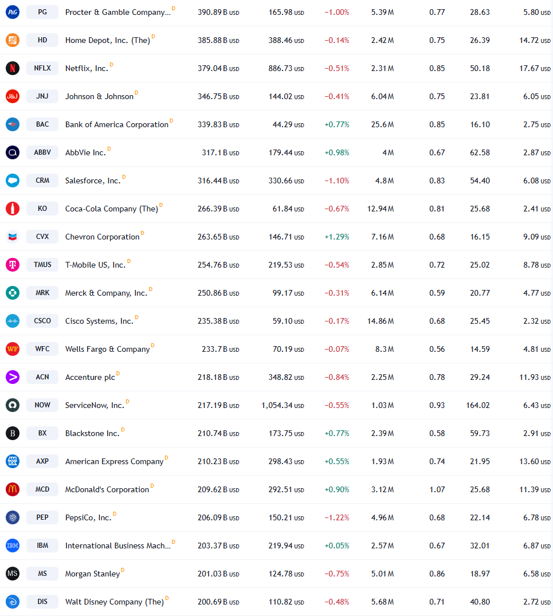Select the BAC ticker badge
Image resolution: width=553 pixels, height=616 pixels.
pyautogui.click(x=42, y=124)
